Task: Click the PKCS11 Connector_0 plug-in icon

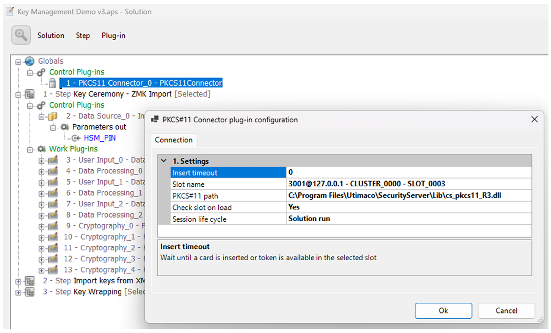Action: point(53,83)
